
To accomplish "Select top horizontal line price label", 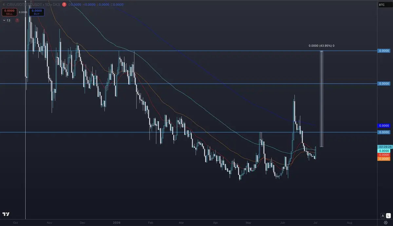I will 384,51.
